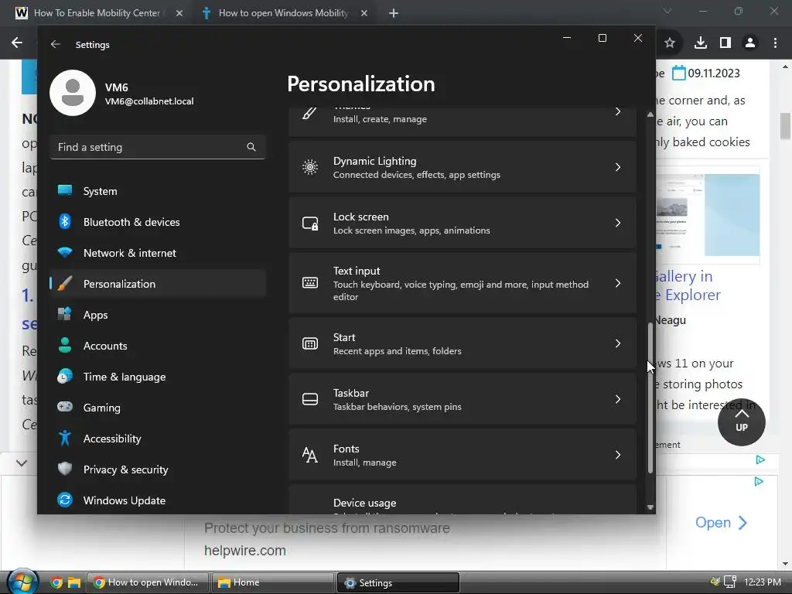Viewport: 792px width, 594px height.
Task: Click the 12:23 PM clock
Action: tap(763, 582)
